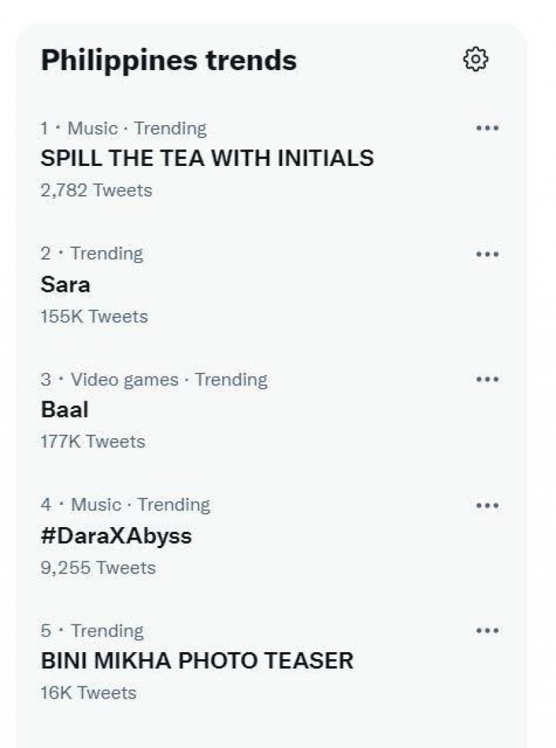The height and width of the screenshot is (748, 556).
Task: Open the BINI MIKHA PHOTO TEASER trend
Action: [196, 662]
